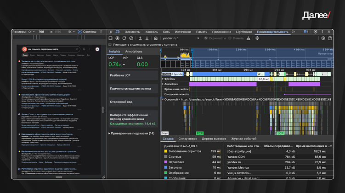This screenshot has height=193, width=345.
Task: Switch to the Элементы tab
Action: click(132, 32)
